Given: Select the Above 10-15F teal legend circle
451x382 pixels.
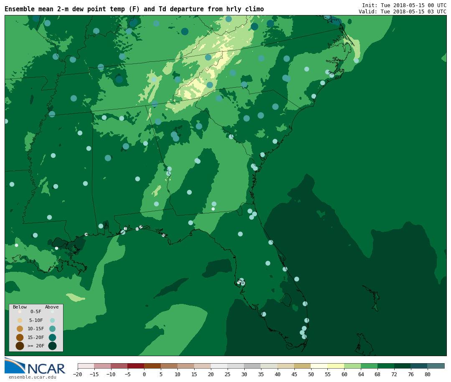Looking at the screenshot, I should (52, 329).
